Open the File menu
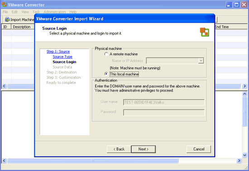249x171 pixels. (5, 12)
